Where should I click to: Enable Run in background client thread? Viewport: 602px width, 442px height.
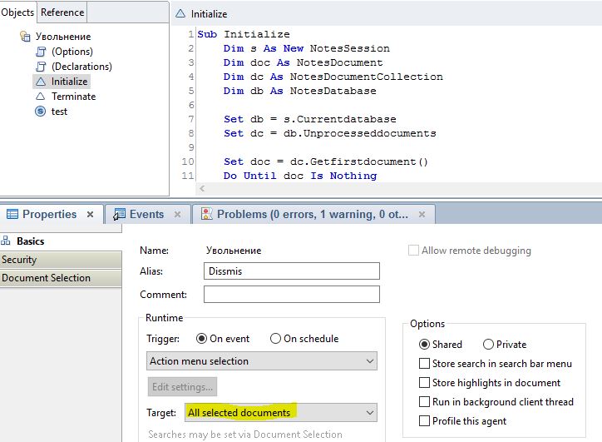tap(424, 402)
